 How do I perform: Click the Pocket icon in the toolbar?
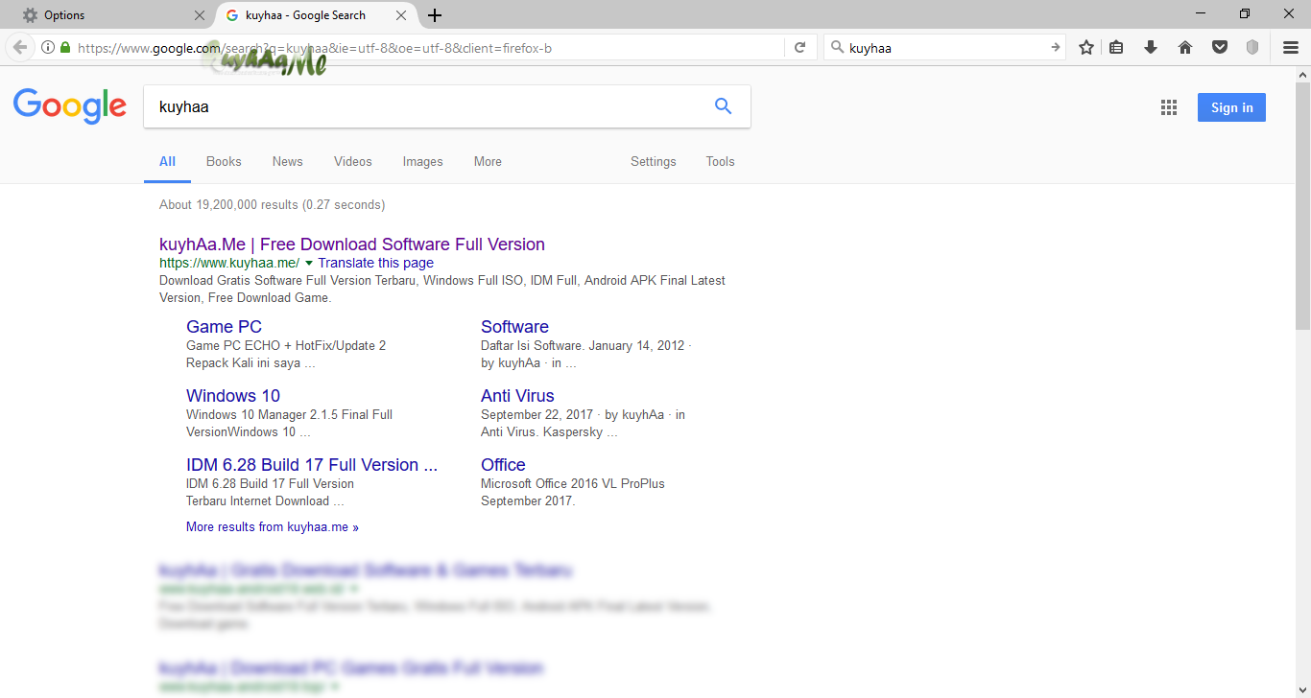(1220, 47)
